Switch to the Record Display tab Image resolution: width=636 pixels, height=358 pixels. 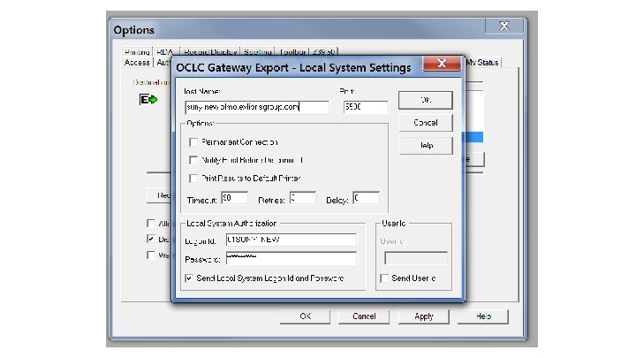[210, 52]
